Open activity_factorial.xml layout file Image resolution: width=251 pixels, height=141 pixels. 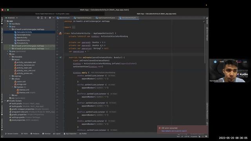24,65
